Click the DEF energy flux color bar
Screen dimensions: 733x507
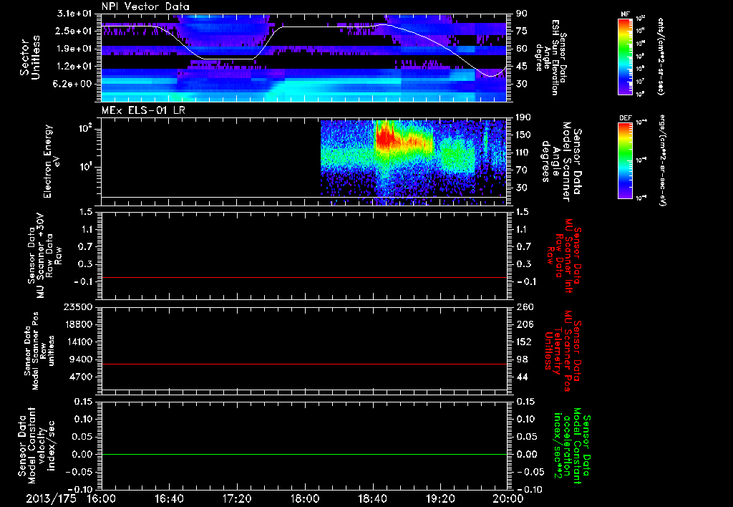tap(626, 160)
